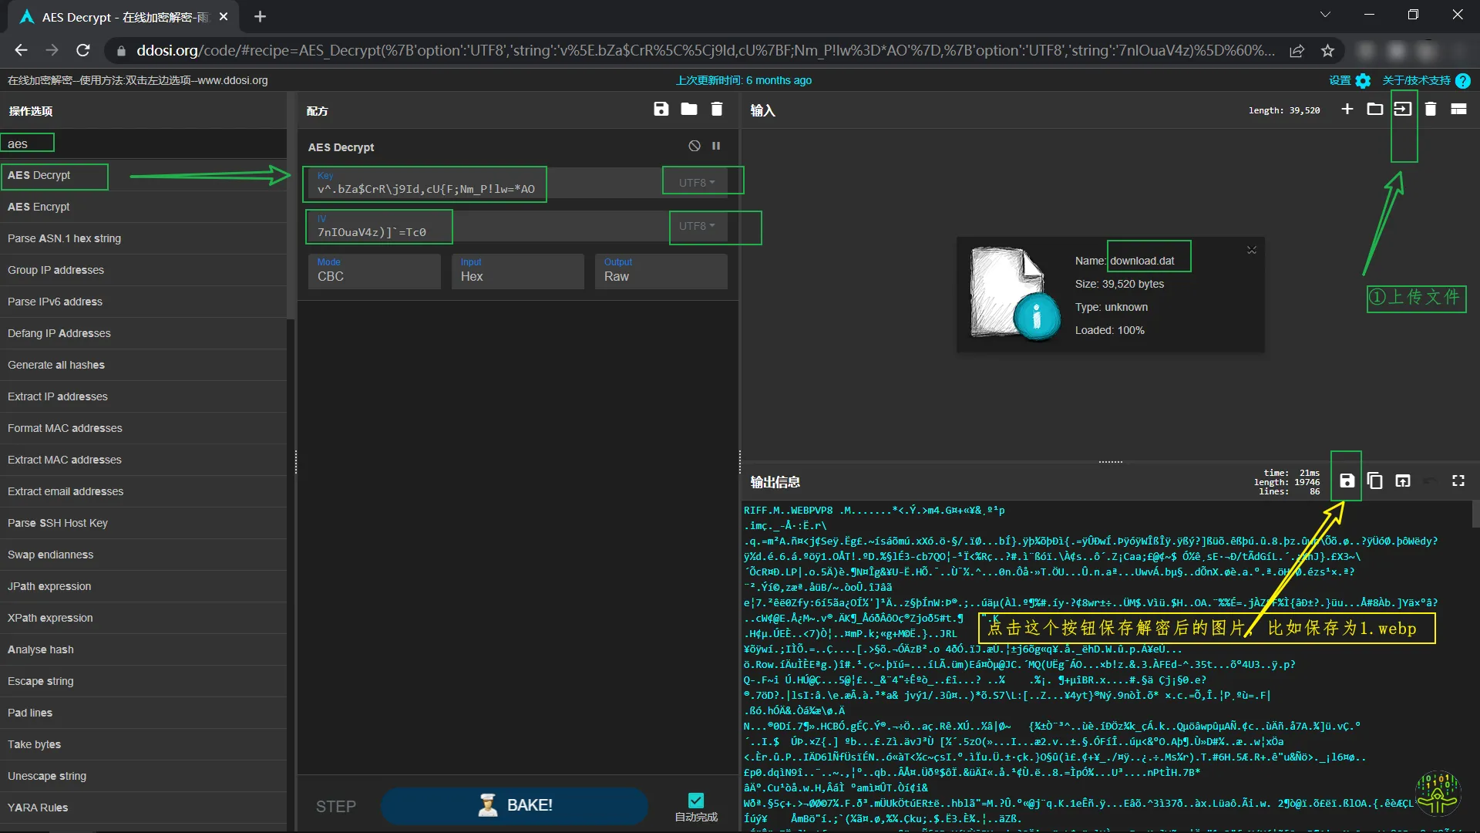Open the IV encoding UTF8 dropdown
This screenshot has width=1480, height=833.
click(697, 226)
